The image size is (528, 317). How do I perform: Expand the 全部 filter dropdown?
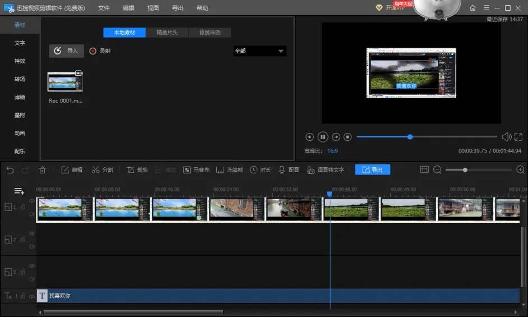(260, 51)
